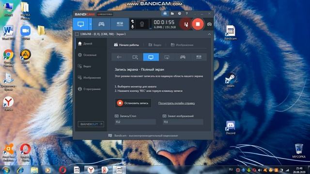Click the RU language indicator in the tray
Screen dimensions: 310x174
[231, 170]
